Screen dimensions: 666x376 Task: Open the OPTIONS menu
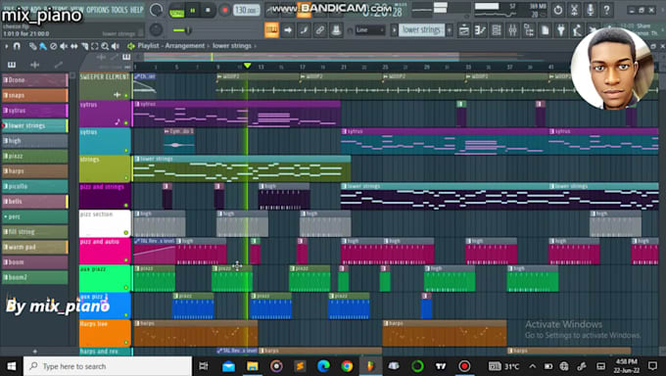97,10
